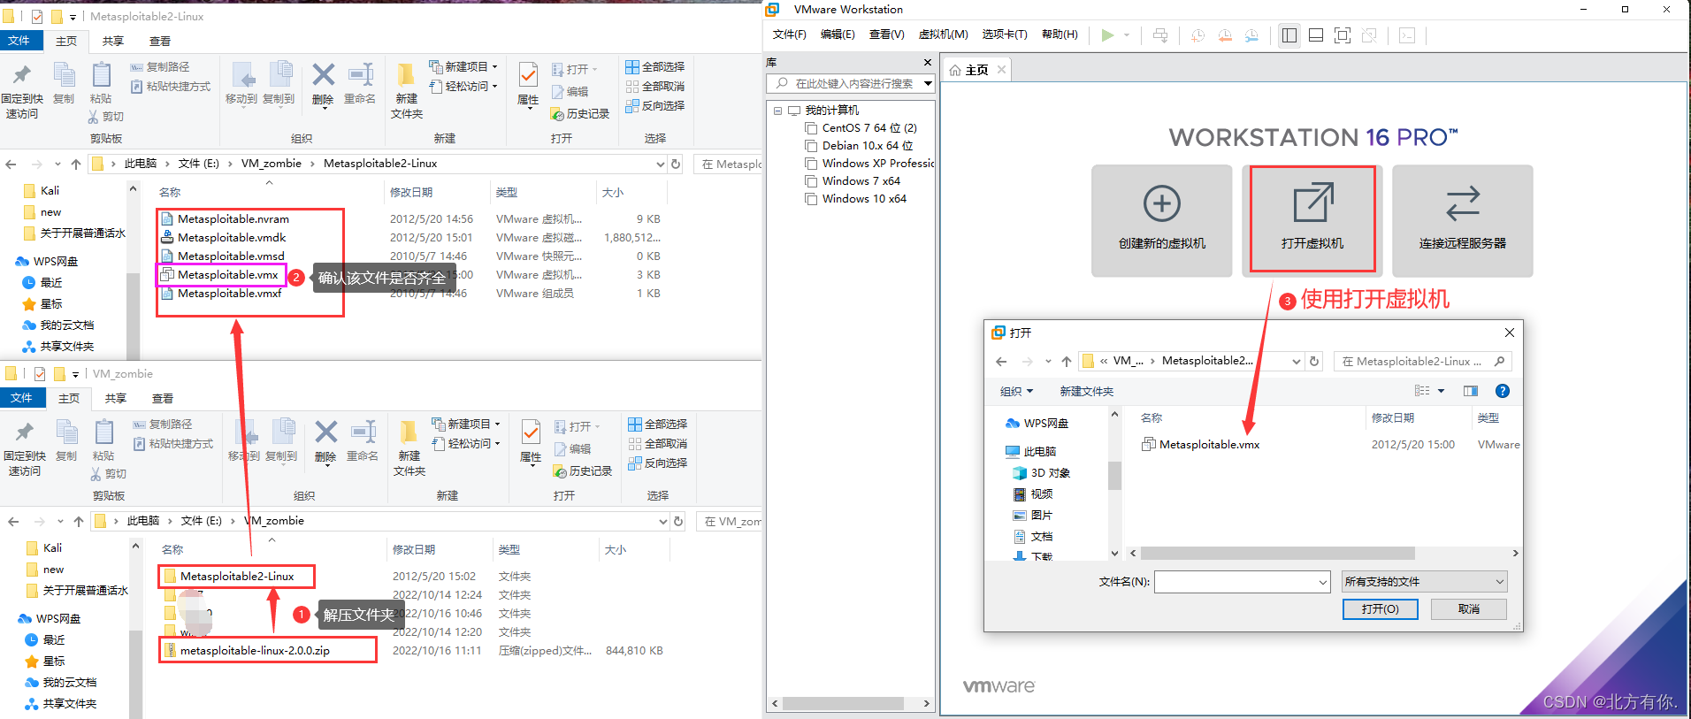Close the VMware library panel
Image resolution: width=1691 pixels, height=719 pixels.
(x=927, y=63)
